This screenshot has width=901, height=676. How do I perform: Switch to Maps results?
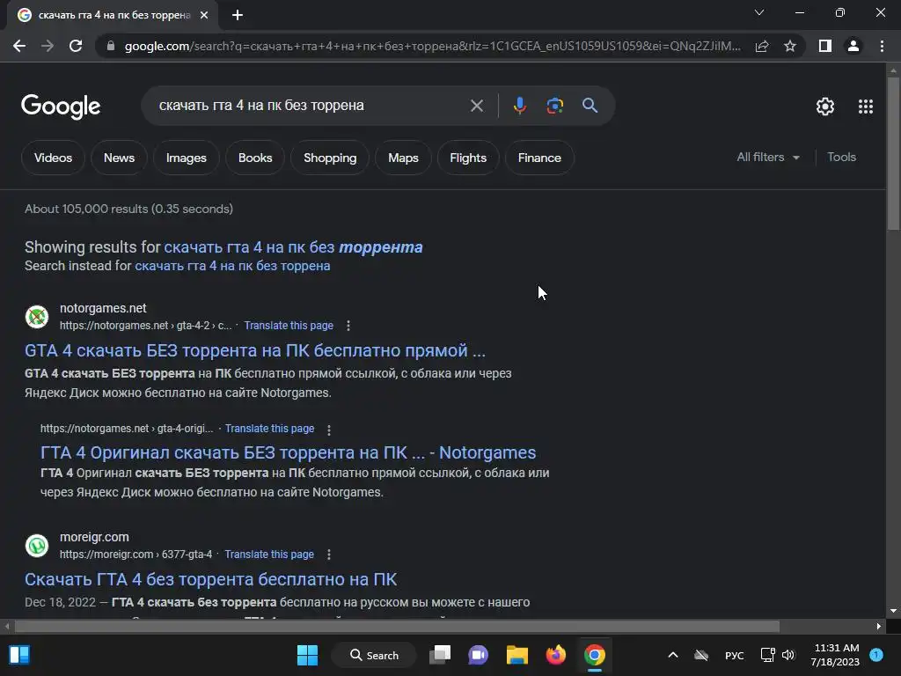pyautogui.click(x=403, y=158)
